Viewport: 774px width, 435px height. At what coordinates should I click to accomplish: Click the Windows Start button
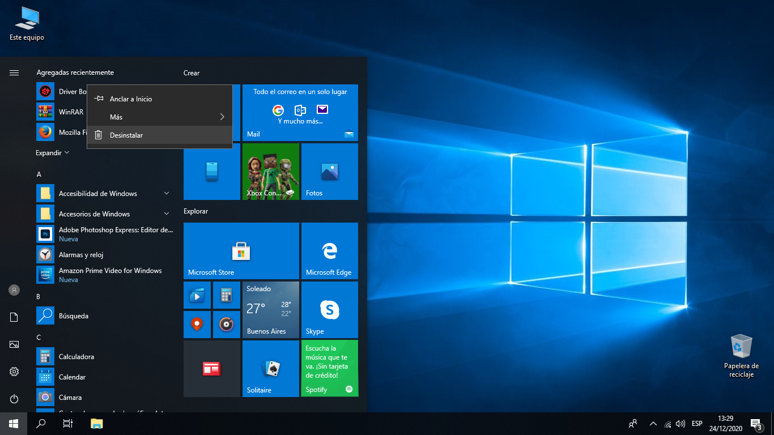pyautogui.click(x=14, y=424)
